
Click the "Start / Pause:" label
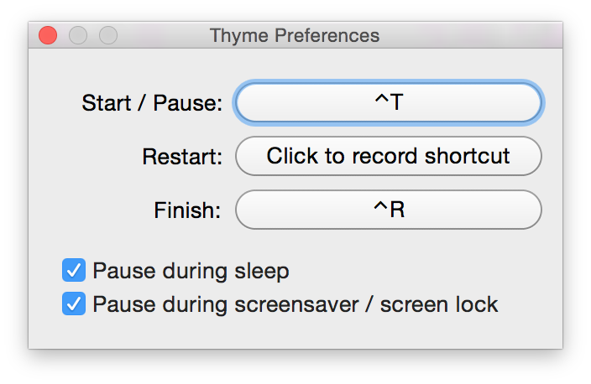click(x=152, y=104)
